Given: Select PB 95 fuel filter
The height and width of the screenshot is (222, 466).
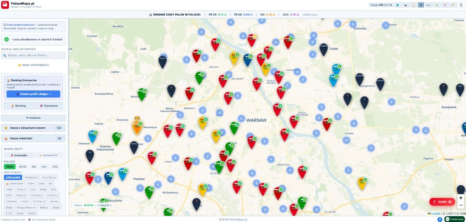Looking at the screenshot, I should (10, 166).
